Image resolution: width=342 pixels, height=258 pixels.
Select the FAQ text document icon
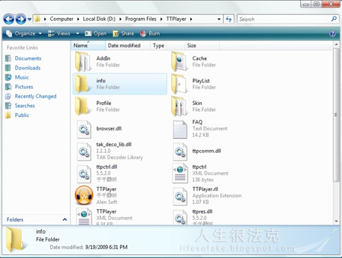[180, 130]
